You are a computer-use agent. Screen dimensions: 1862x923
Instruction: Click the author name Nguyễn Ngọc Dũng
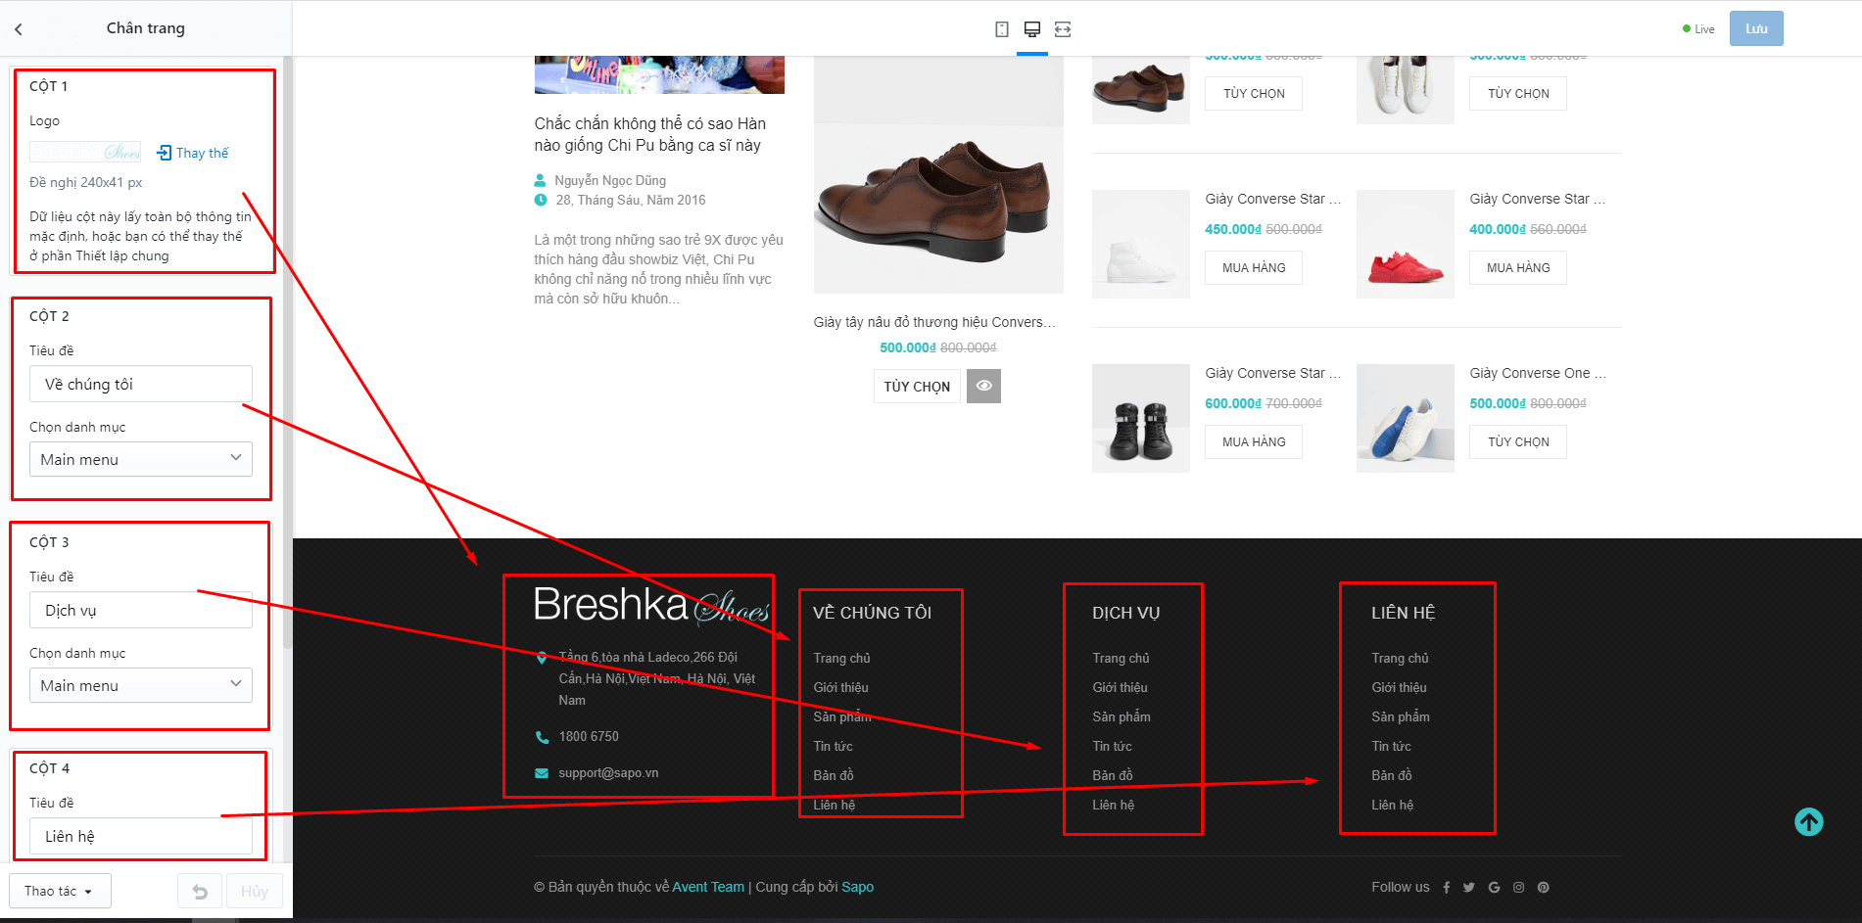(x=610, y=181)
